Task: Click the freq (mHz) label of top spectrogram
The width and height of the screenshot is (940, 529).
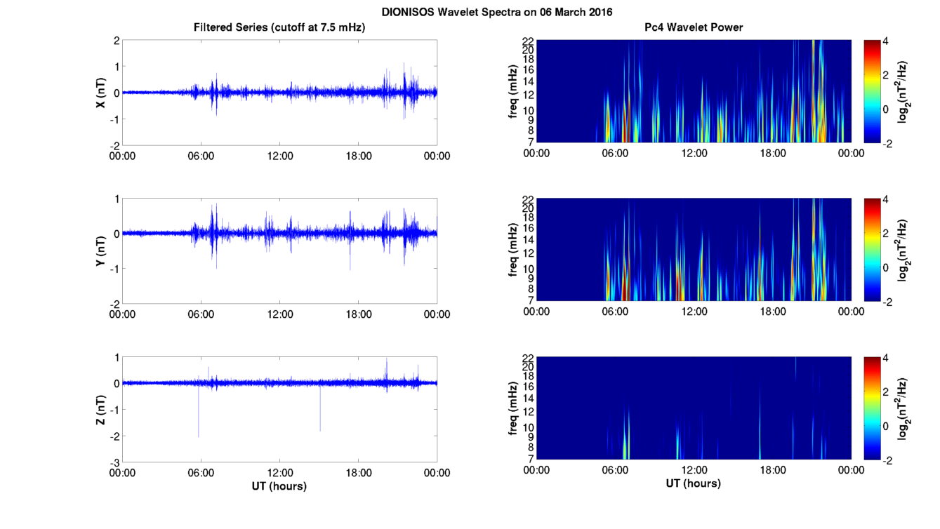Action: tap(515, 91)
